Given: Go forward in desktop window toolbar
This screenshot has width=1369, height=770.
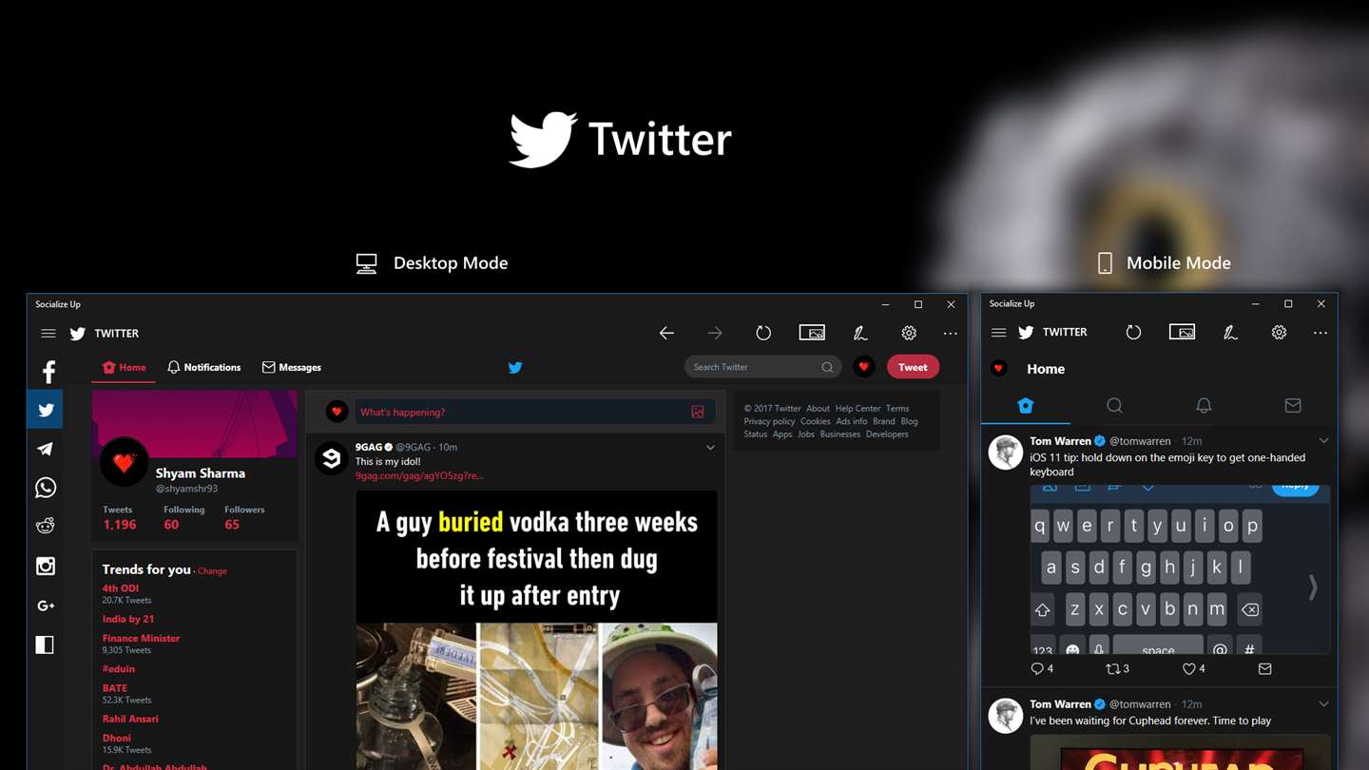Looking at the screenshot, I should [715, 333].
